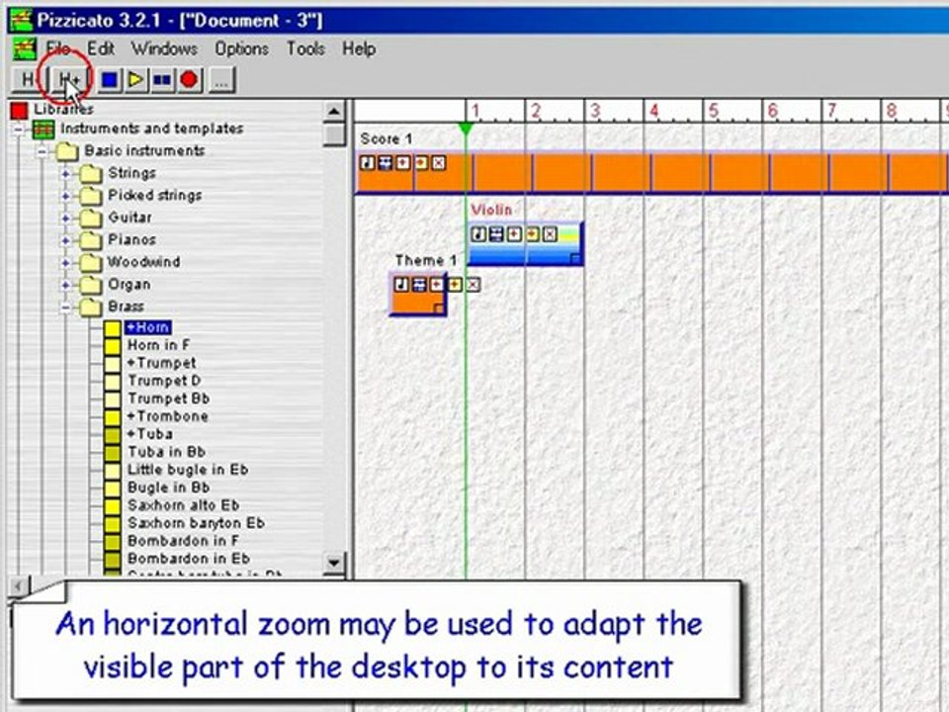The image size is (949, 712).
Task: Open the File menu
Action: click(x=58, y=48)
